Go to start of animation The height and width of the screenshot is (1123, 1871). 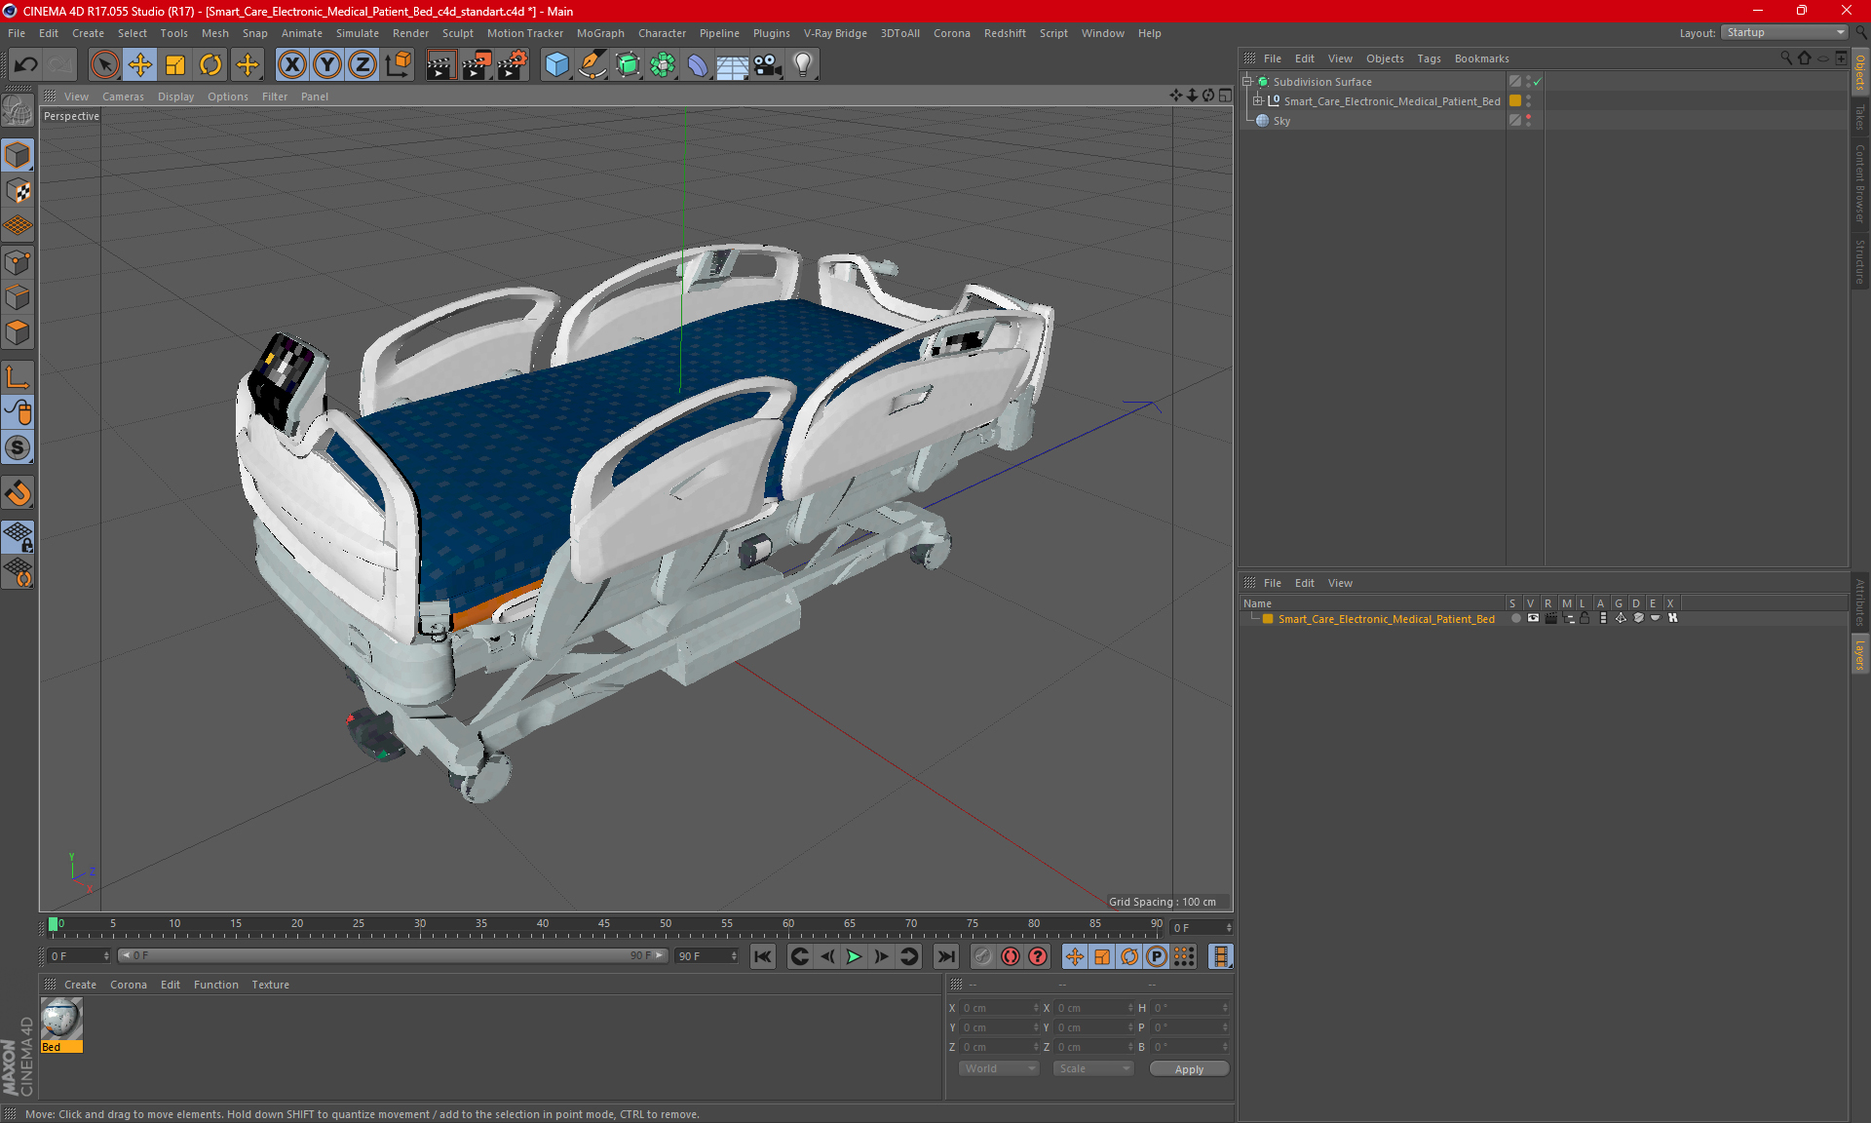click(x=763, y=957)
